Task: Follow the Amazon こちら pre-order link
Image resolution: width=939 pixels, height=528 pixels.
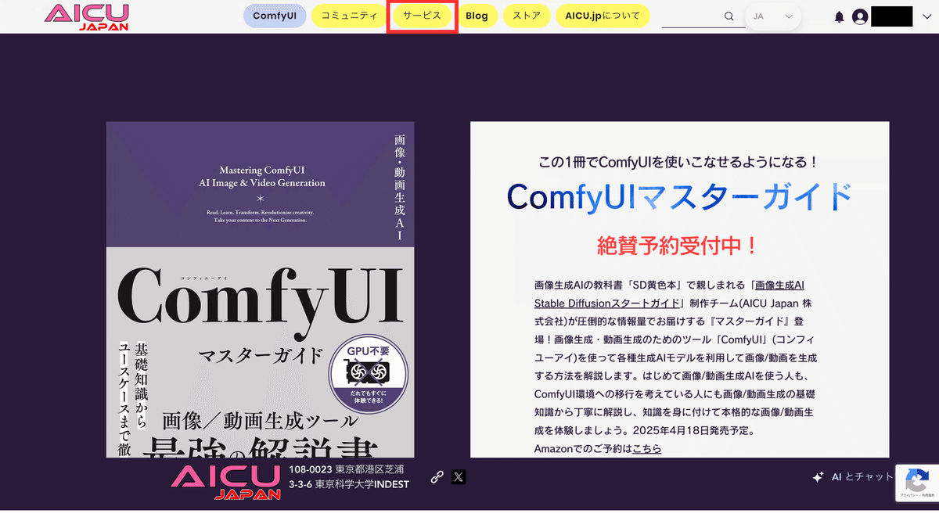Action: point(646,448)
